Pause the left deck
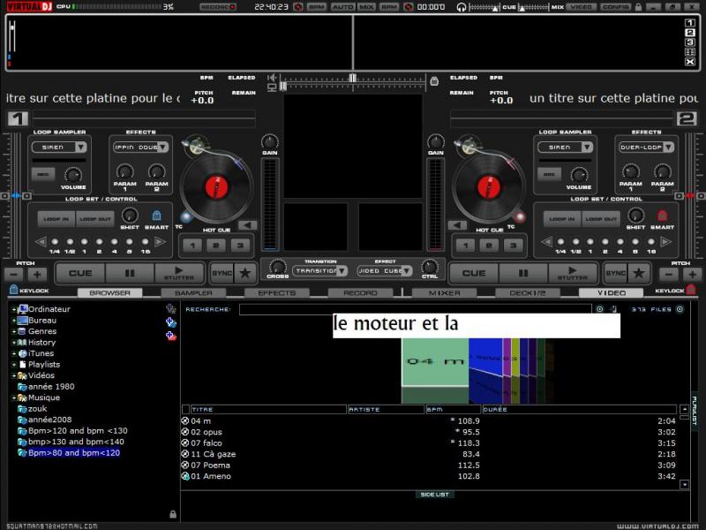 (x=130, y=273)
